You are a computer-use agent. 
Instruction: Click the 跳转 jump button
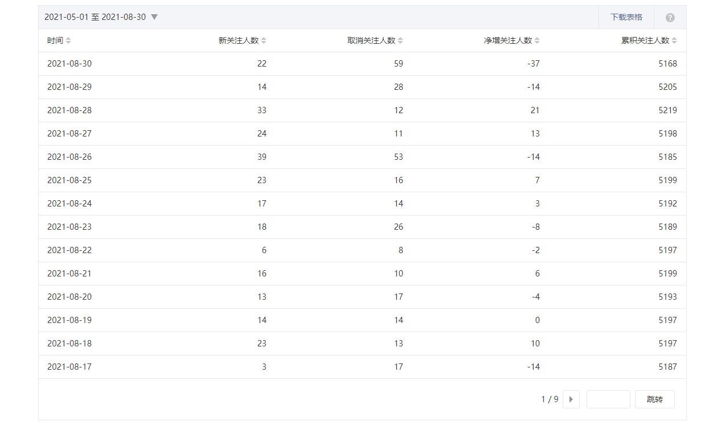[x=655, y=399]
